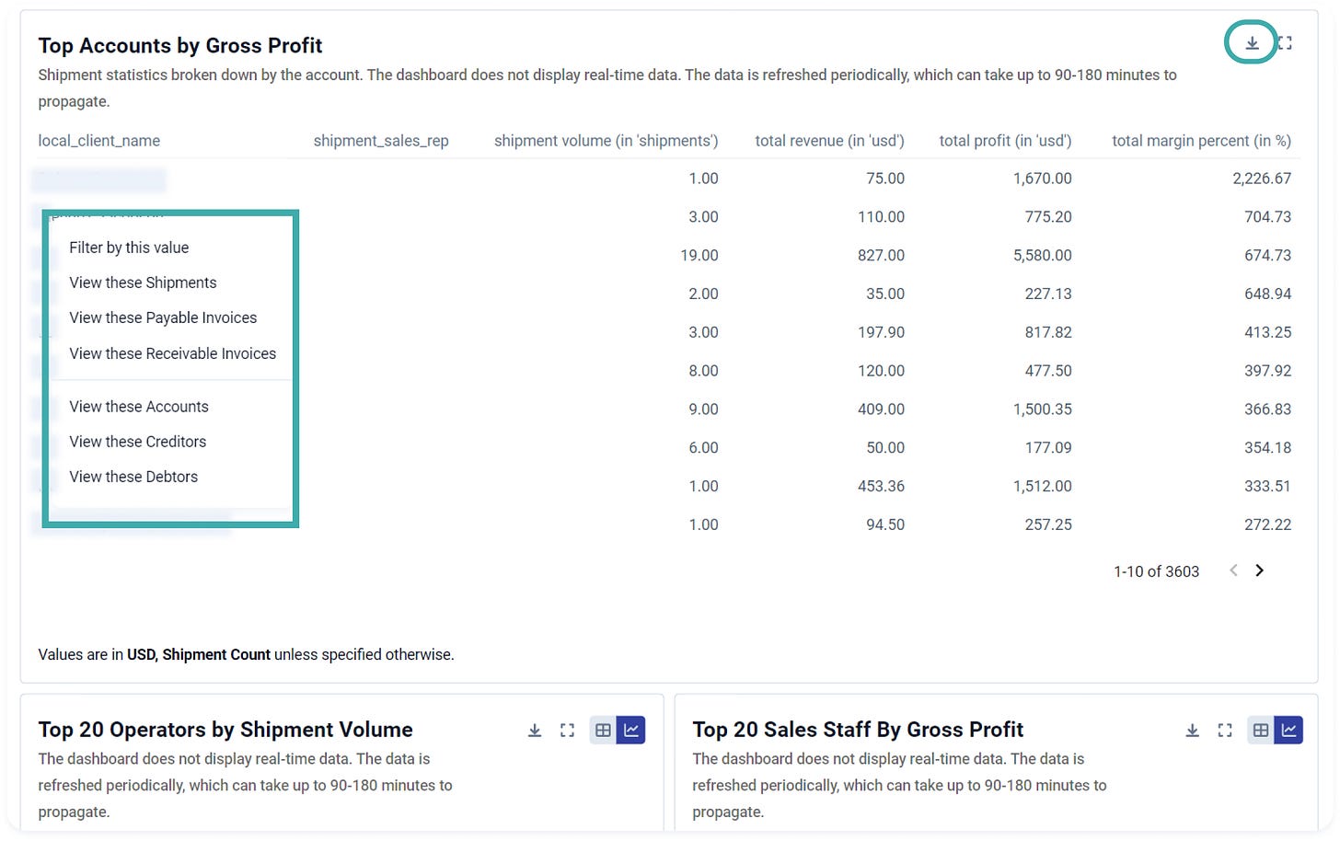Image resolution: width=1340 pixels, height=841 pixels.
Task: Expand Top Accounts by Gross Profit to fullscreen
Action: coord(1286,43)
